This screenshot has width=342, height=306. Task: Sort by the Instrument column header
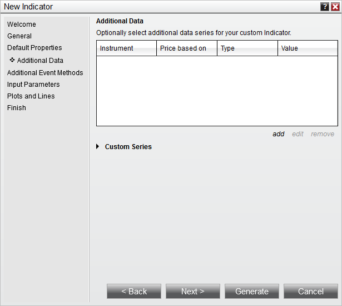click(126, 48)
